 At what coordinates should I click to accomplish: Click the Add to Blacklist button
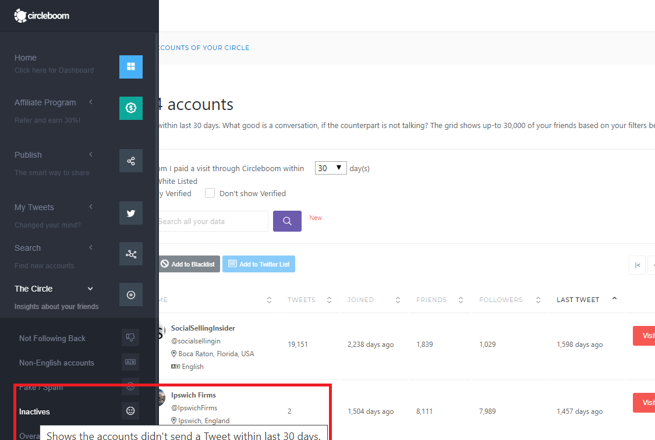pos(189,264)
